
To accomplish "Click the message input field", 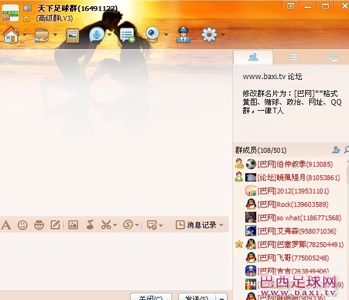I will (x=115, y=261).
